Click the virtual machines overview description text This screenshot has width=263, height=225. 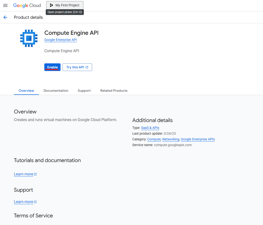[x=65, y=120]
